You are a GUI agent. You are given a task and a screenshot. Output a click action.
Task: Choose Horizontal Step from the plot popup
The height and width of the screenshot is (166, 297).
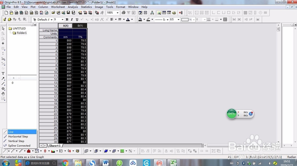(x=20, y=137)
